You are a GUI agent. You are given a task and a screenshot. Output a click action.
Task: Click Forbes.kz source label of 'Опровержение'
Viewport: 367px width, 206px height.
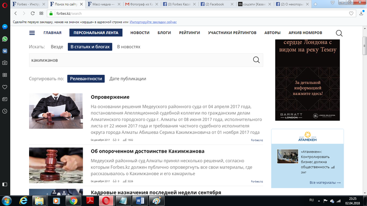click(x=257, y=140)
